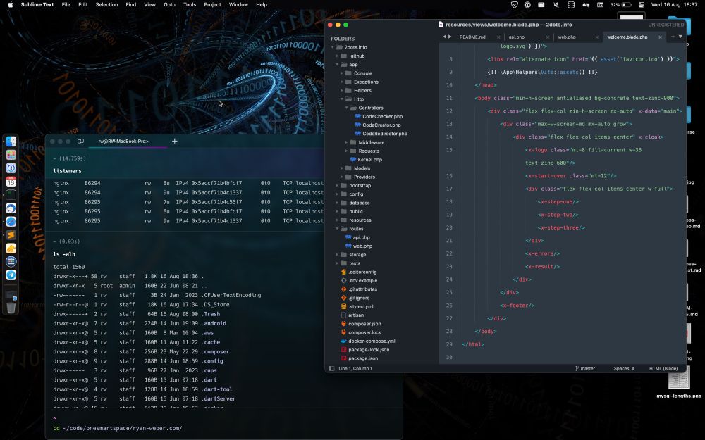Open the artisan file in sidebar

point(355,315)
